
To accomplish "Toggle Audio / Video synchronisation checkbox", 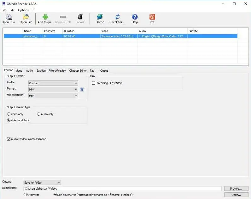I will pyautogui.click(x=9, y=139).
